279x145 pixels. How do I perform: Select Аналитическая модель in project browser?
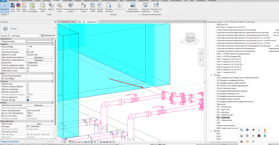click(x=226, y=125)
